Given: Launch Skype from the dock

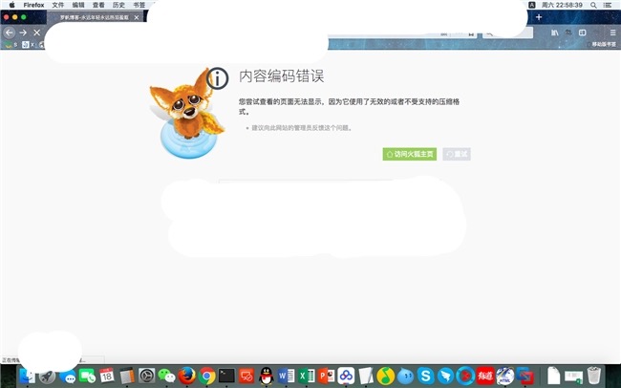Looking at the screenshot, I should point(426,376).
